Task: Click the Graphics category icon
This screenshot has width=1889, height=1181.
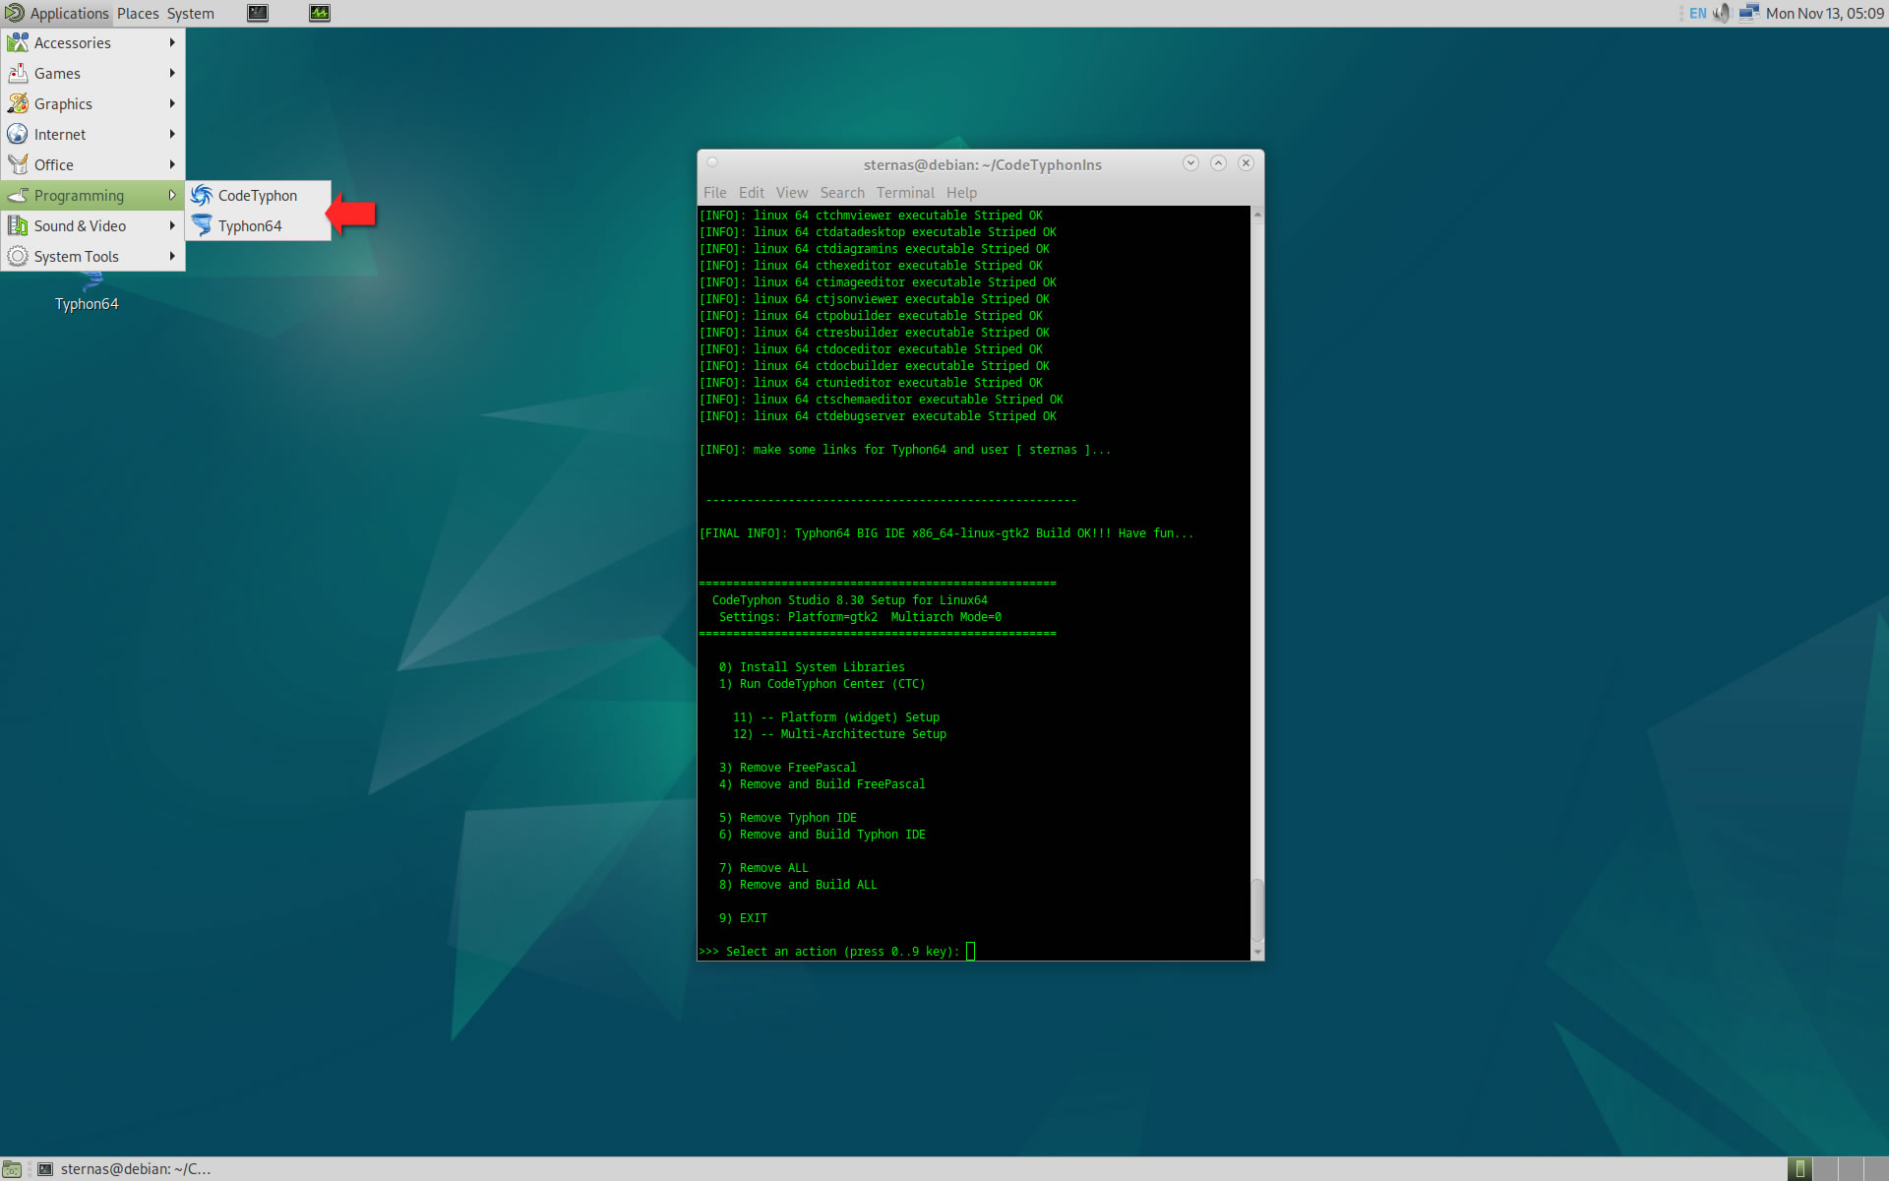Action: tap(18, 104)
